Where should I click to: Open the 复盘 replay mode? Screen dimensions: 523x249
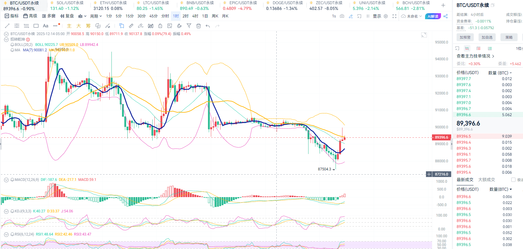pyautogui.click(x=67, y=16)
